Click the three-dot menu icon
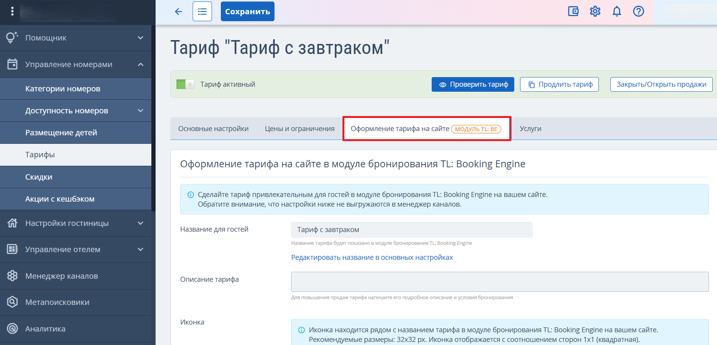This screenshot has width=717, height=345. 12,12
